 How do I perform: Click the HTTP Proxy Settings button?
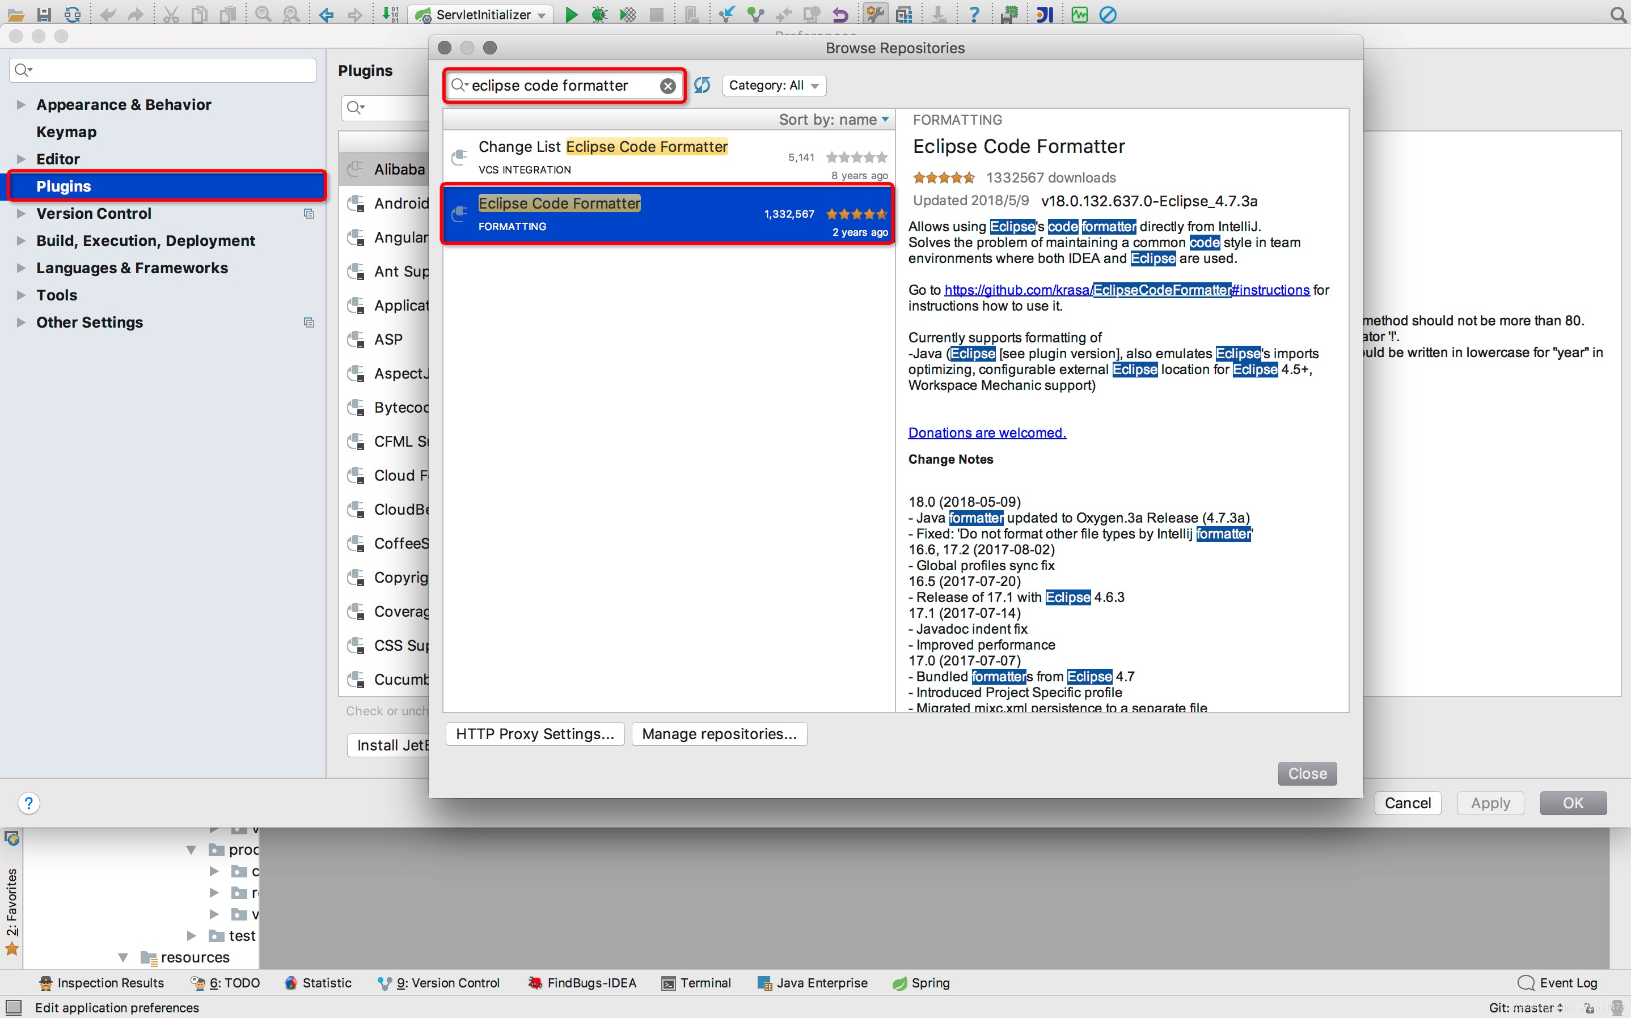[535, 734]
